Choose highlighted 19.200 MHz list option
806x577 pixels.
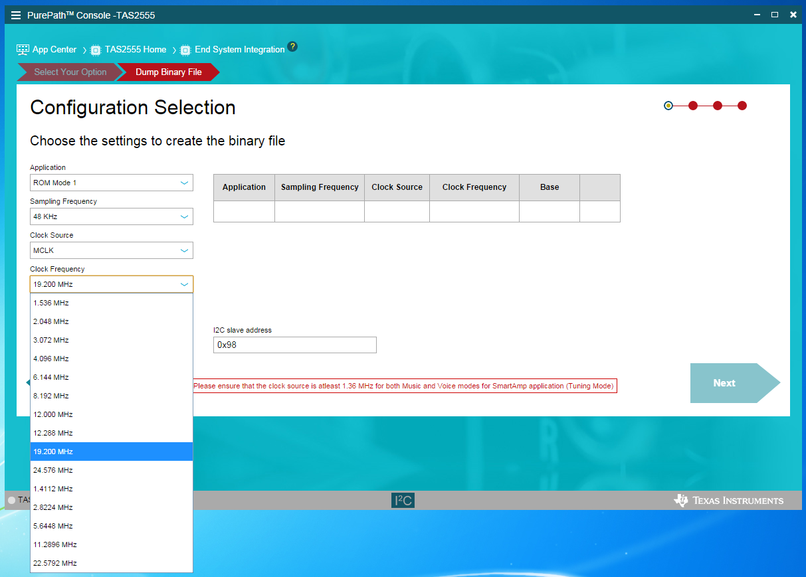click(112, 452)
